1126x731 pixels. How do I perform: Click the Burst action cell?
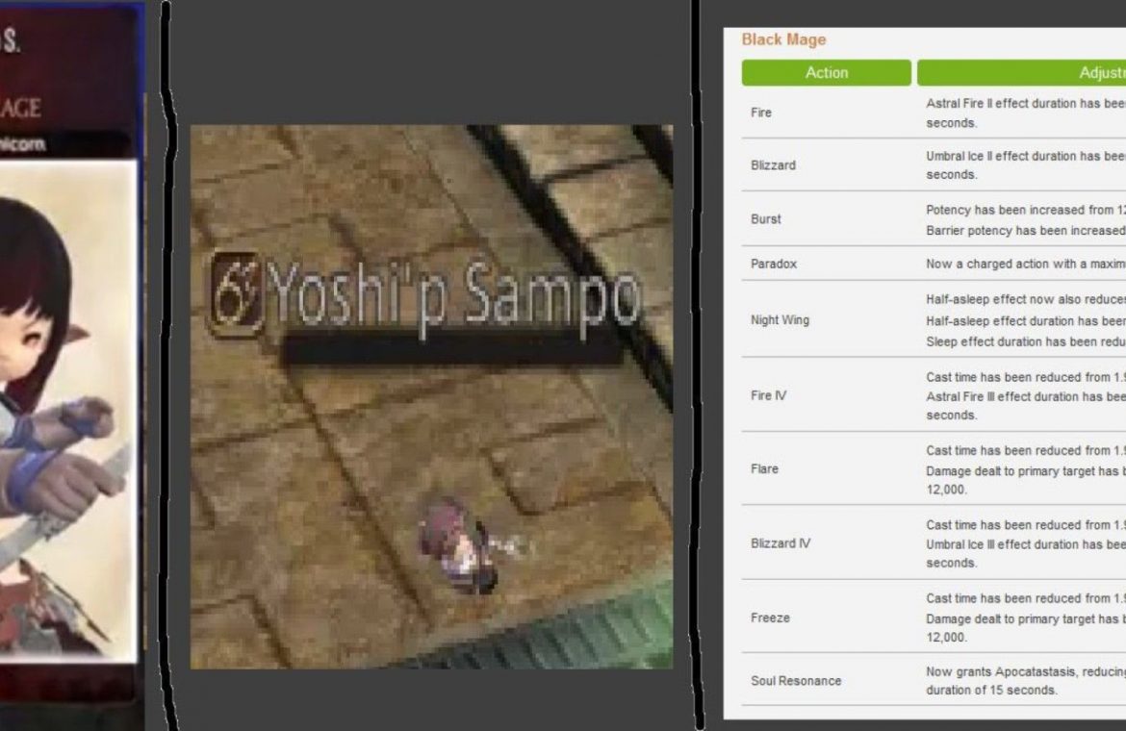click(x=765, y=218)
